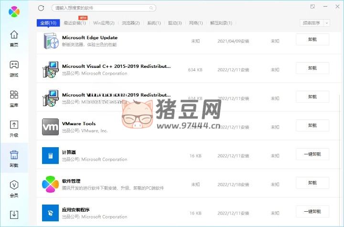
Task: Click the search magnifier icon
Action: 151,8
